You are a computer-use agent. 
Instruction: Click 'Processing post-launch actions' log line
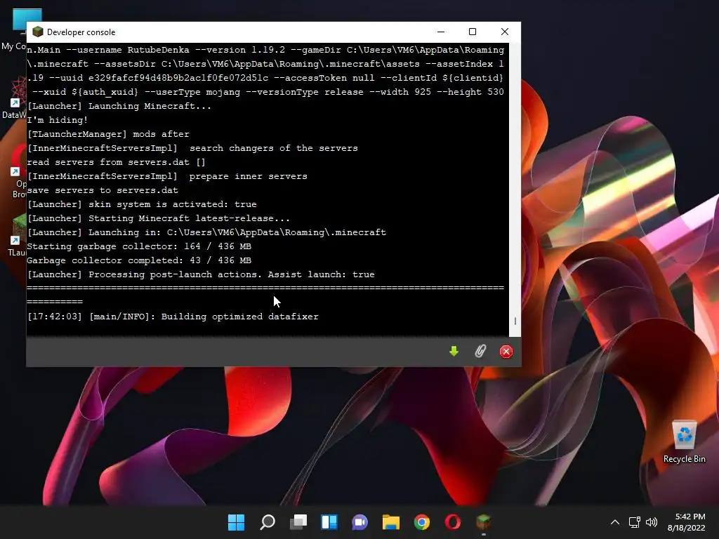point(200,274)
